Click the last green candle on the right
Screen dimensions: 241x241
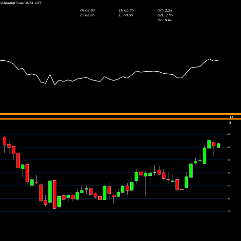coord(218,146)
